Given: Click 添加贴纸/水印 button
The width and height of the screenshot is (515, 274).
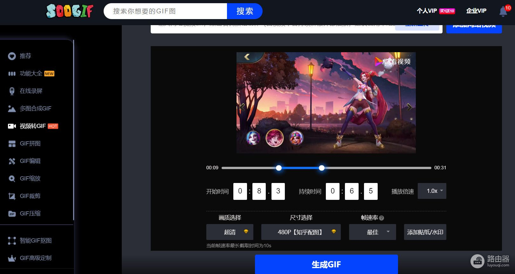Looking at the screenshot, I should pos(425,232).
